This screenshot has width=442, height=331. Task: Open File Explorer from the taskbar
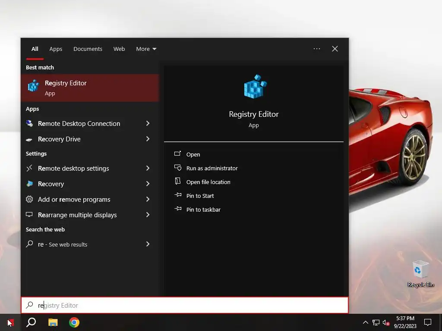tap(53, 322)
